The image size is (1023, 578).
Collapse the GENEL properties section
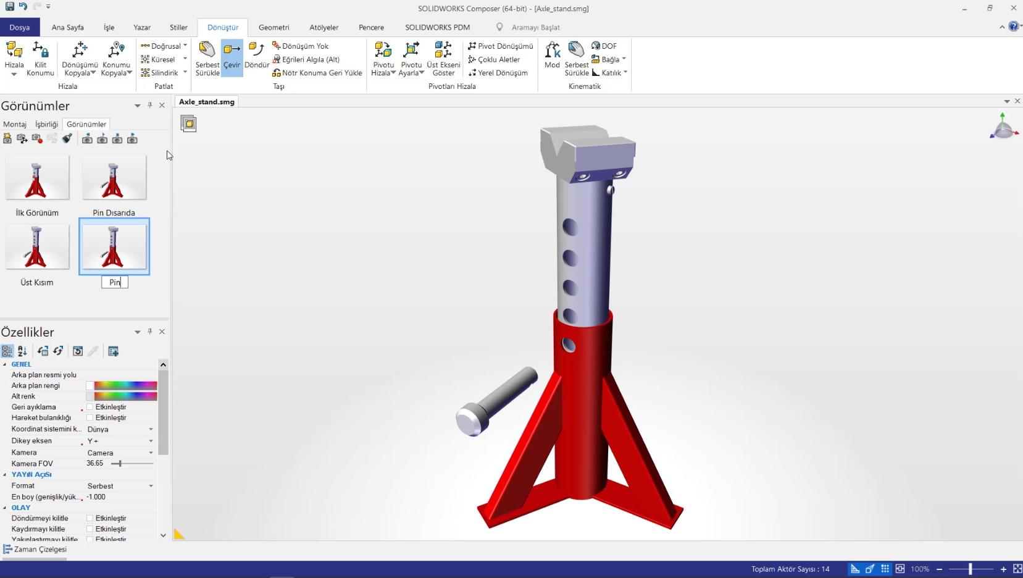point(5,364)
